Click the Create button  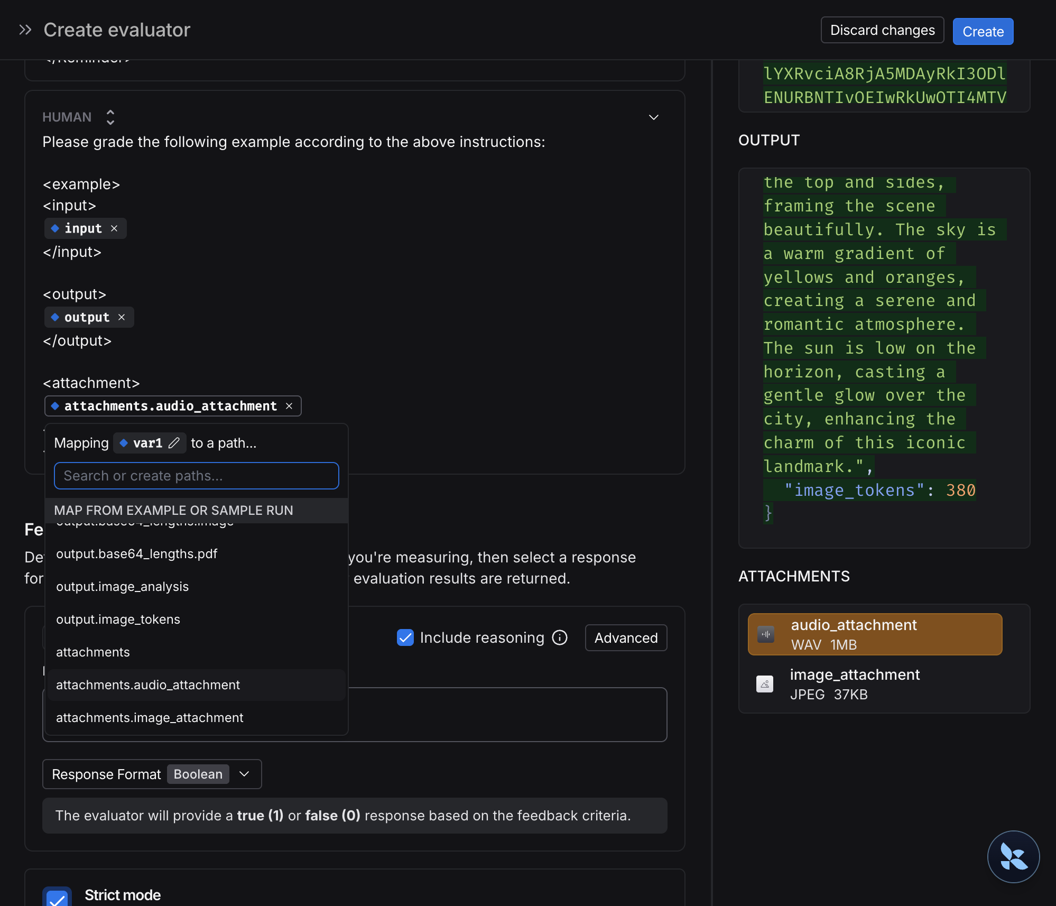[982, 31]
